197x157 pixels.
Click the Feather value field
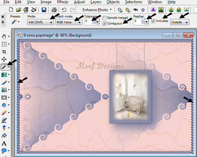(x=137, y=21)
